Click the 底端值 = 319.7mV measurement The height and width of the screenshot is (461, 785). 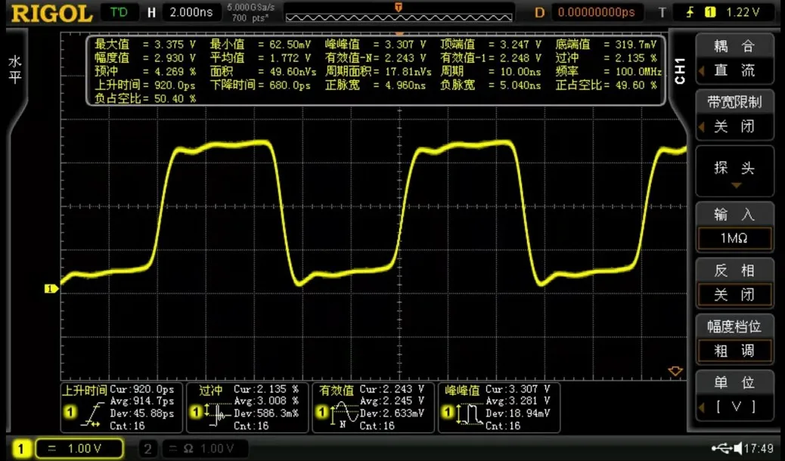(x=607, y=45)
